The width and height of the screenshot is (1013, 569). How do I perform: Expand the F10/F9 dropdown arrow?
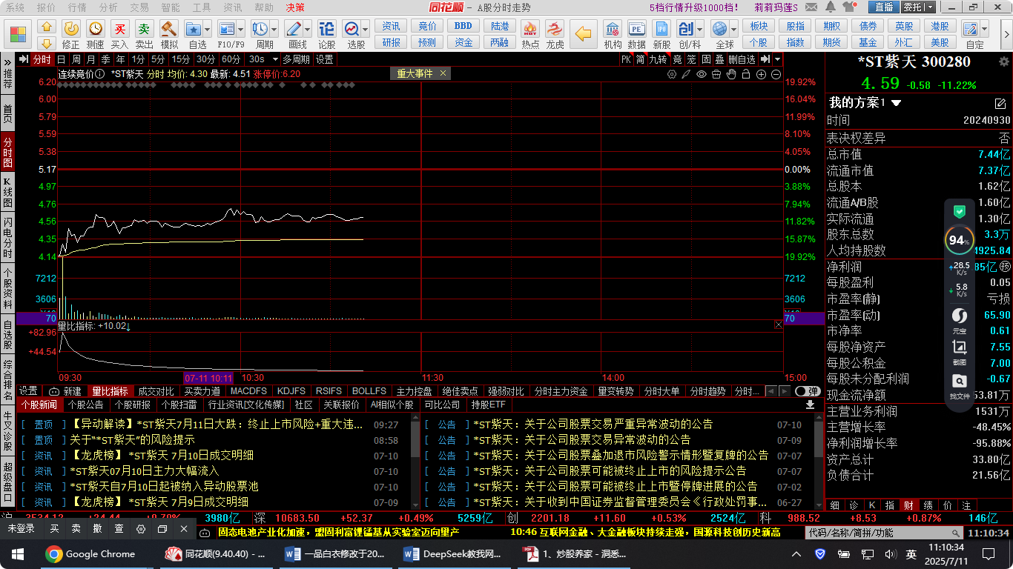coord(242,30)
